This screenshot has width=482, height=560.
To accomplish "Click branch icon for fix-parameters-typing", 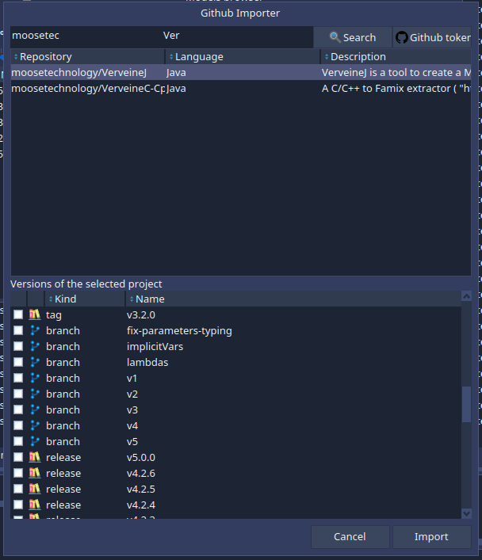I will coord(35,331).
